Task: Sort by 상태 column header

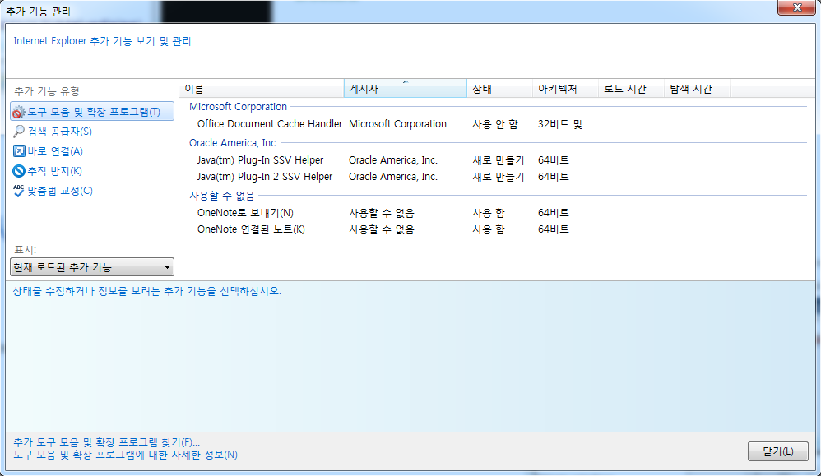Action: pos(499,89)
